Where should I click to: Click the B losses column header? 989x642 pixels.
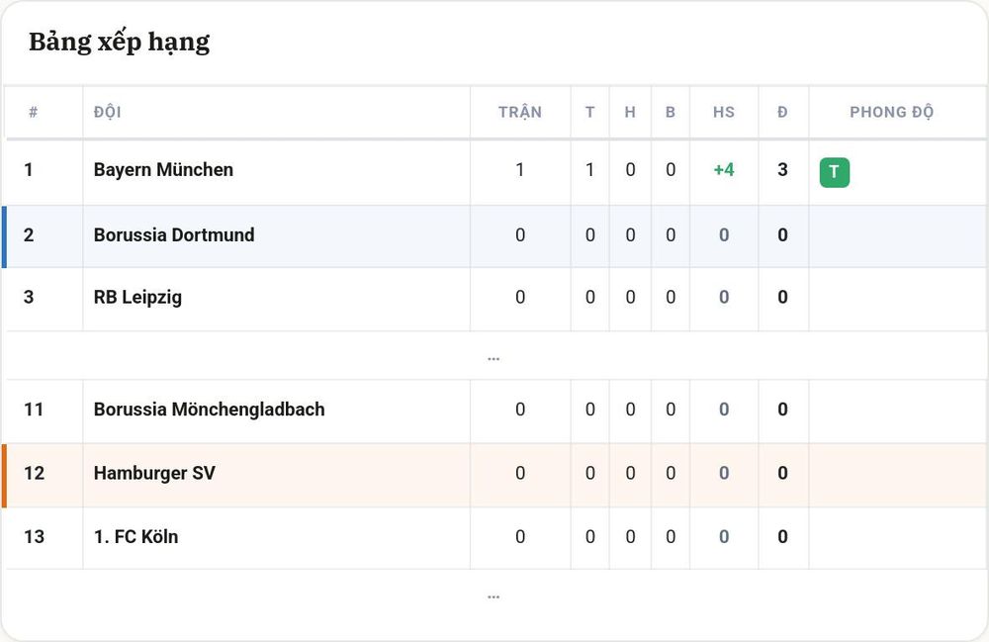pos(670,112)
